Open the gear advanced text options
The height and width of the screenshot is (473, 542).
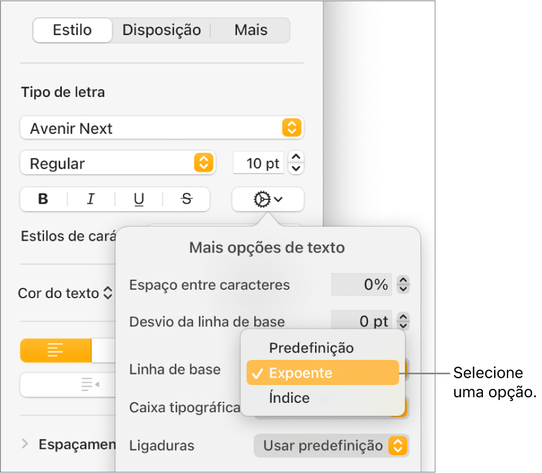tap(268, 199)
